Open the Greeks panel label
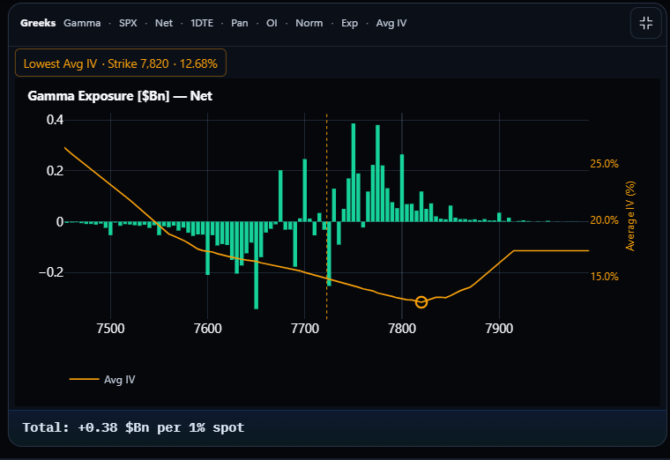Image resolution: width=670 pixels, height=460 pixels. tap(38, 23)
